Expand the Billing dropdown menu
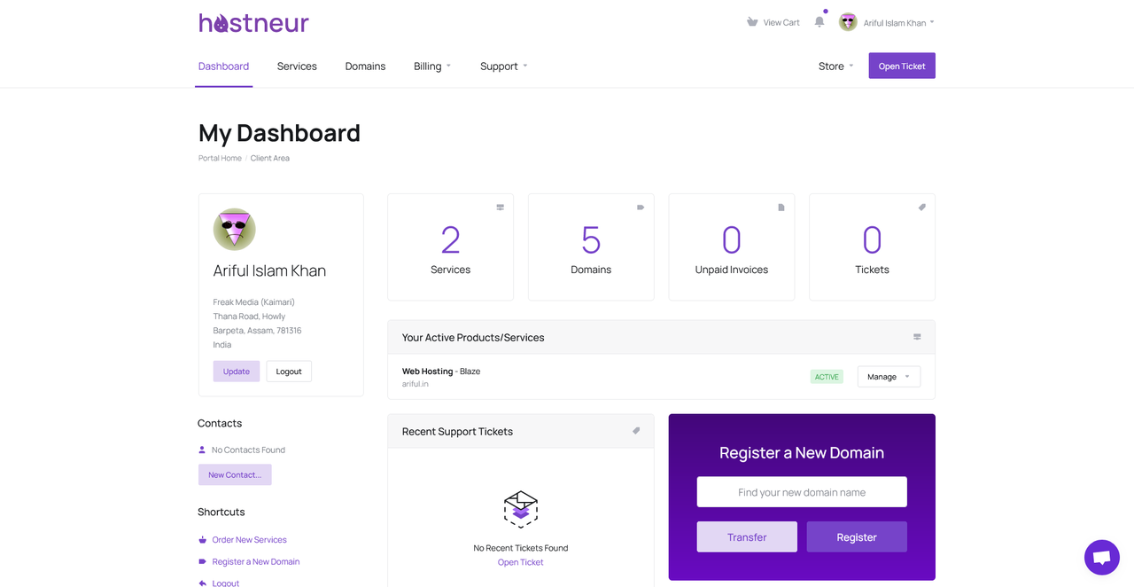Viewport: 1134px width, 587px height. (432, 67)
